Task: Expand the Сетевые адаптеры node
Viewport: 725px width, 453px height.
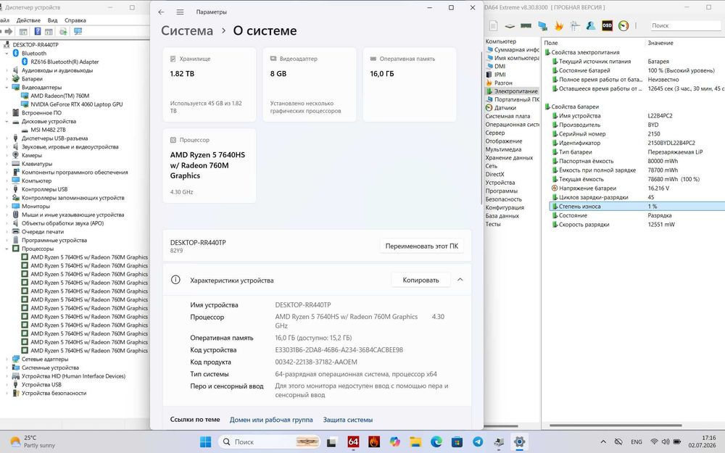Action: [x=7, y=360]
